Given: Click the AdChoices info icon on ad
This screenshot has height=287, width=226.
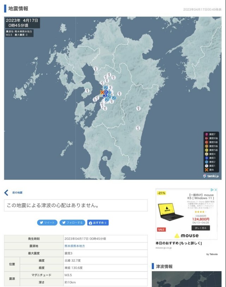Looking at the screenshot, I should [212, 190].
